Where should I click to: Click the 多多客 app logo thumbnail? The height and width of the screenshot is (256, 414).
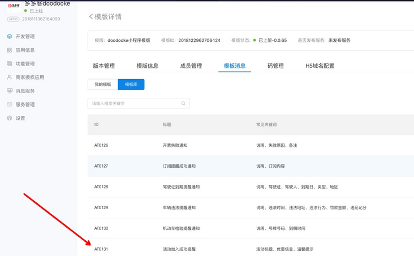[14, 6]
